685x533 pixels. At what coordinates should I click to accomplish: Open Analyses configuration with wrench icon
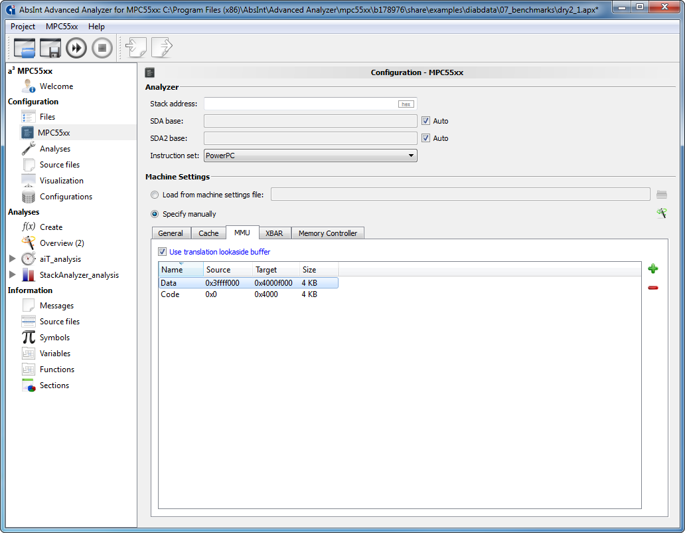(55, 149)
